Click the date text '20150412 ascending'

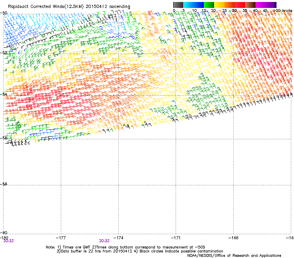[108, 7]
